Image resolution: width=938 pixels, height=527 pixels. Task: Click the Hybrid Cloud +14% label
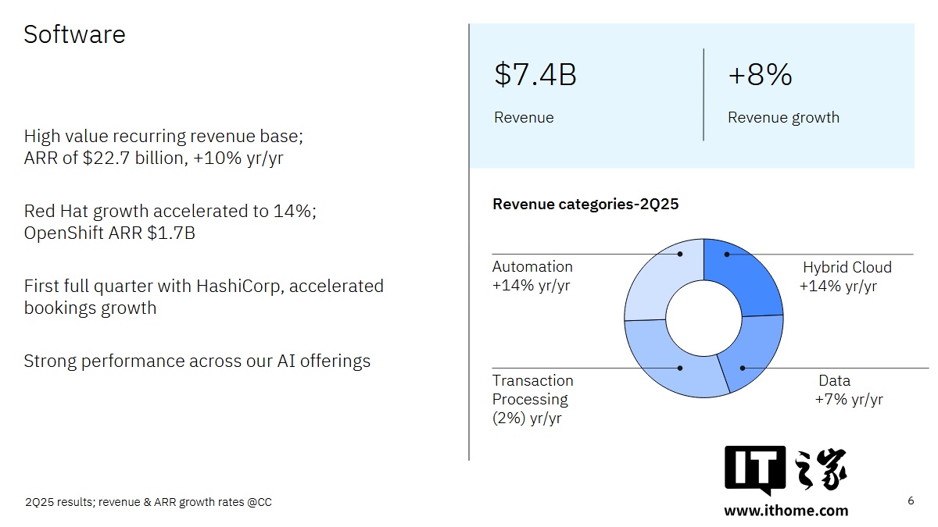coord(843,277)
